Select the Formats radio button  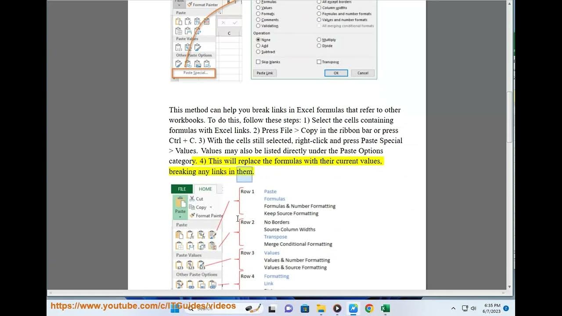click(258, 14)
